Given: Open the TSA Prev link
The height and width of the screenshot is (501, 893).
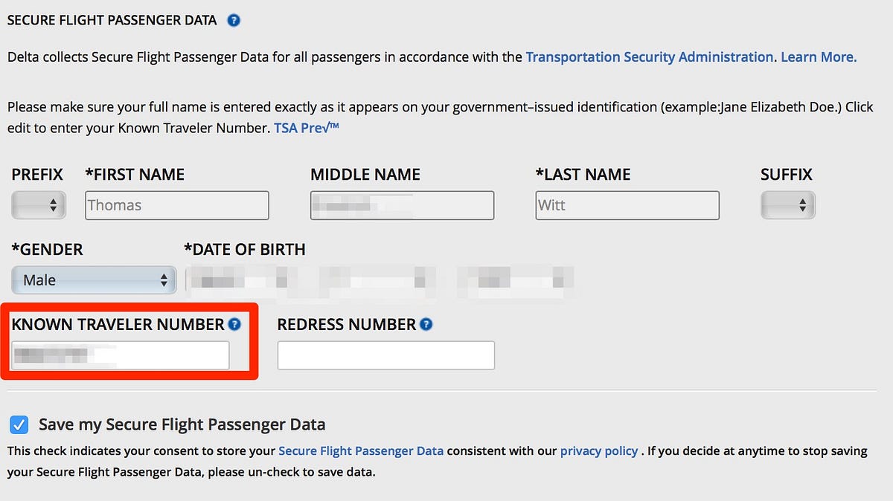Looking at the screenshot, I should pos(304,126).
